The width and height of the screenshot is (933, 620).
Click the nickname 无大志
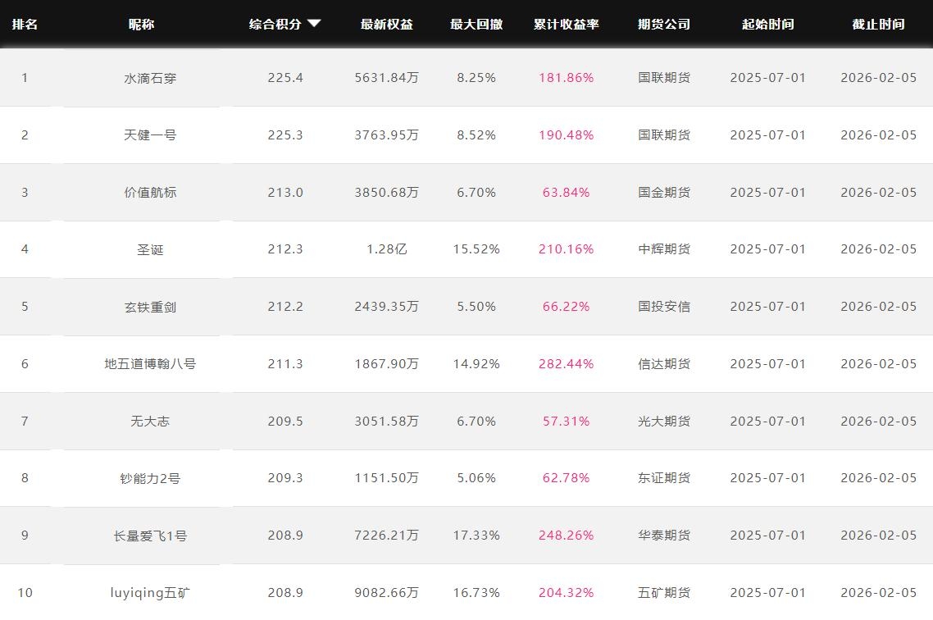coord(150,422)
